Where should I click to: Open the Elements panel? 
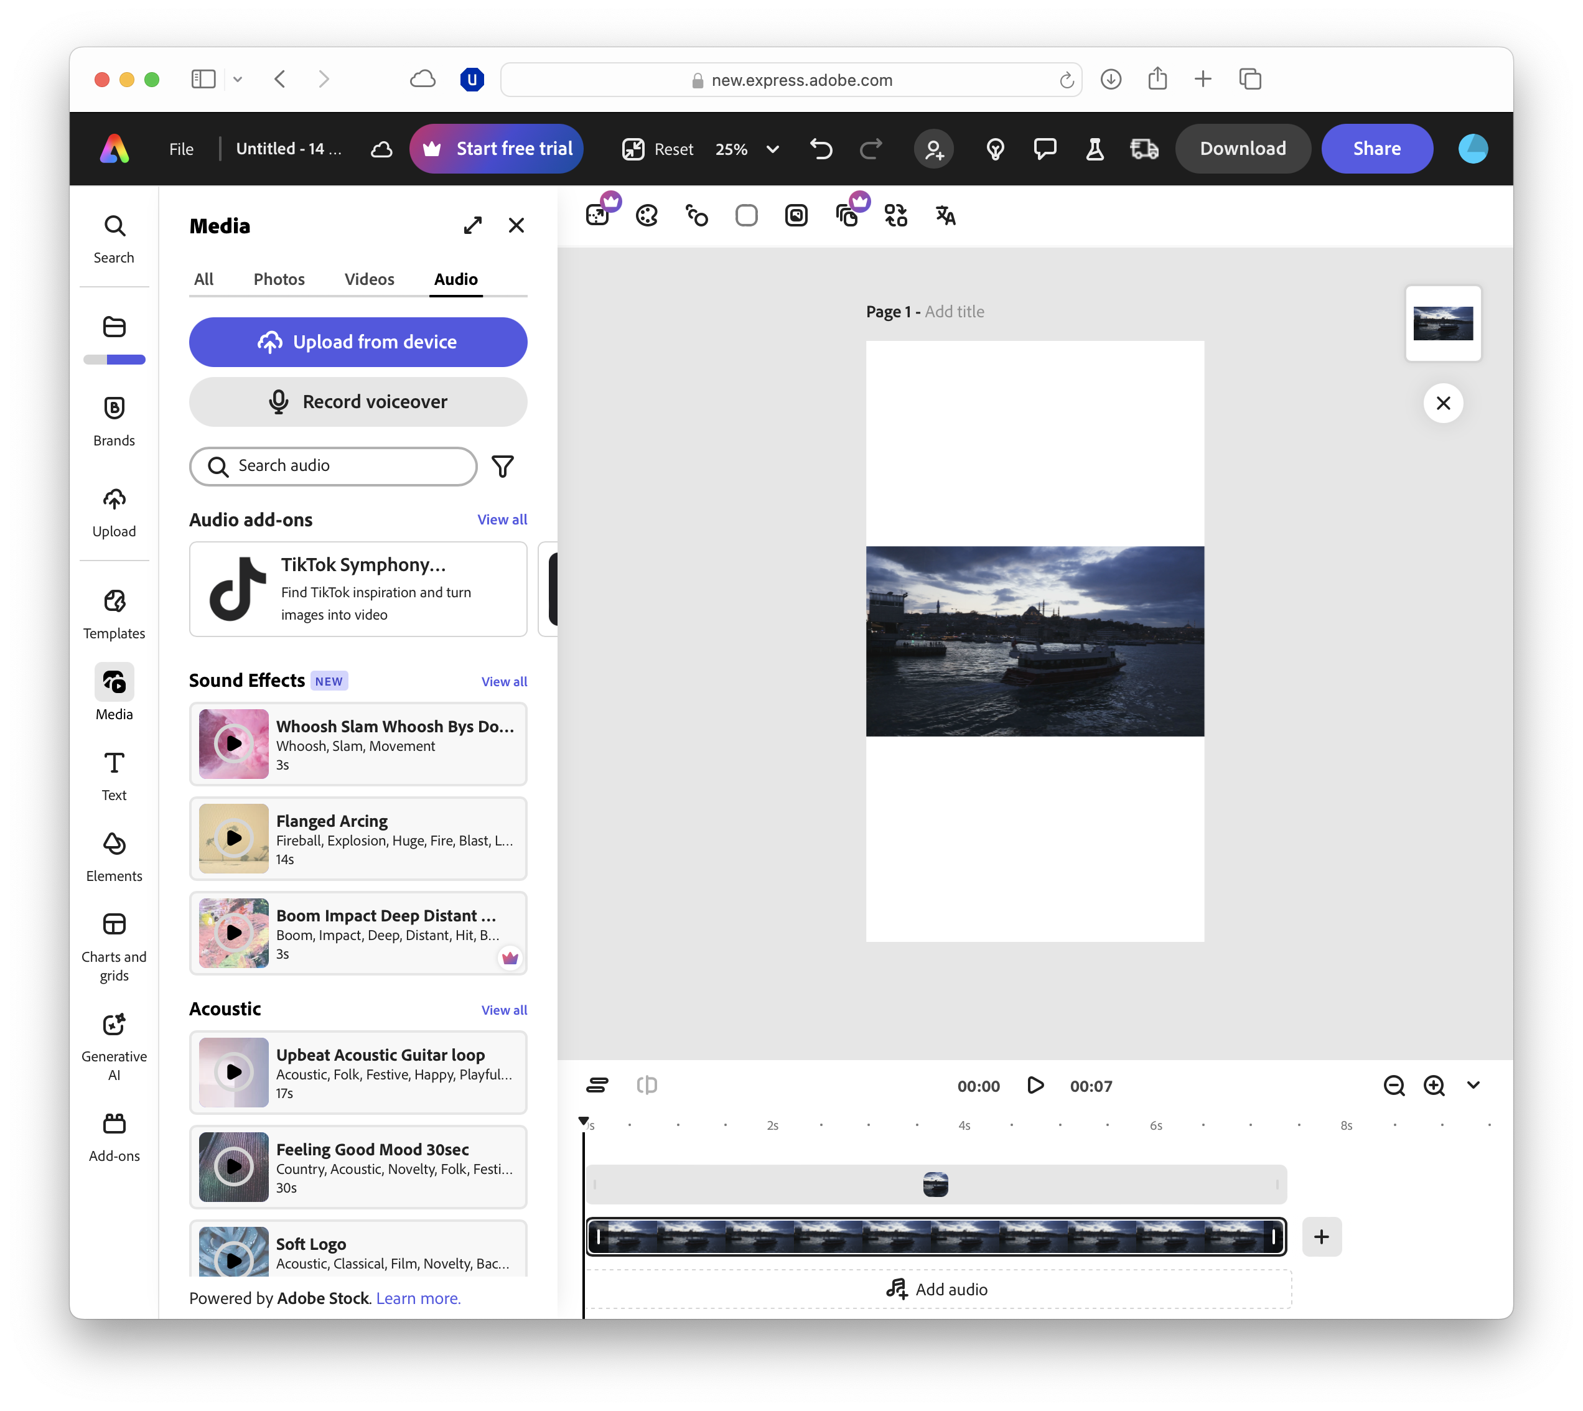click(x=114, y=857)
